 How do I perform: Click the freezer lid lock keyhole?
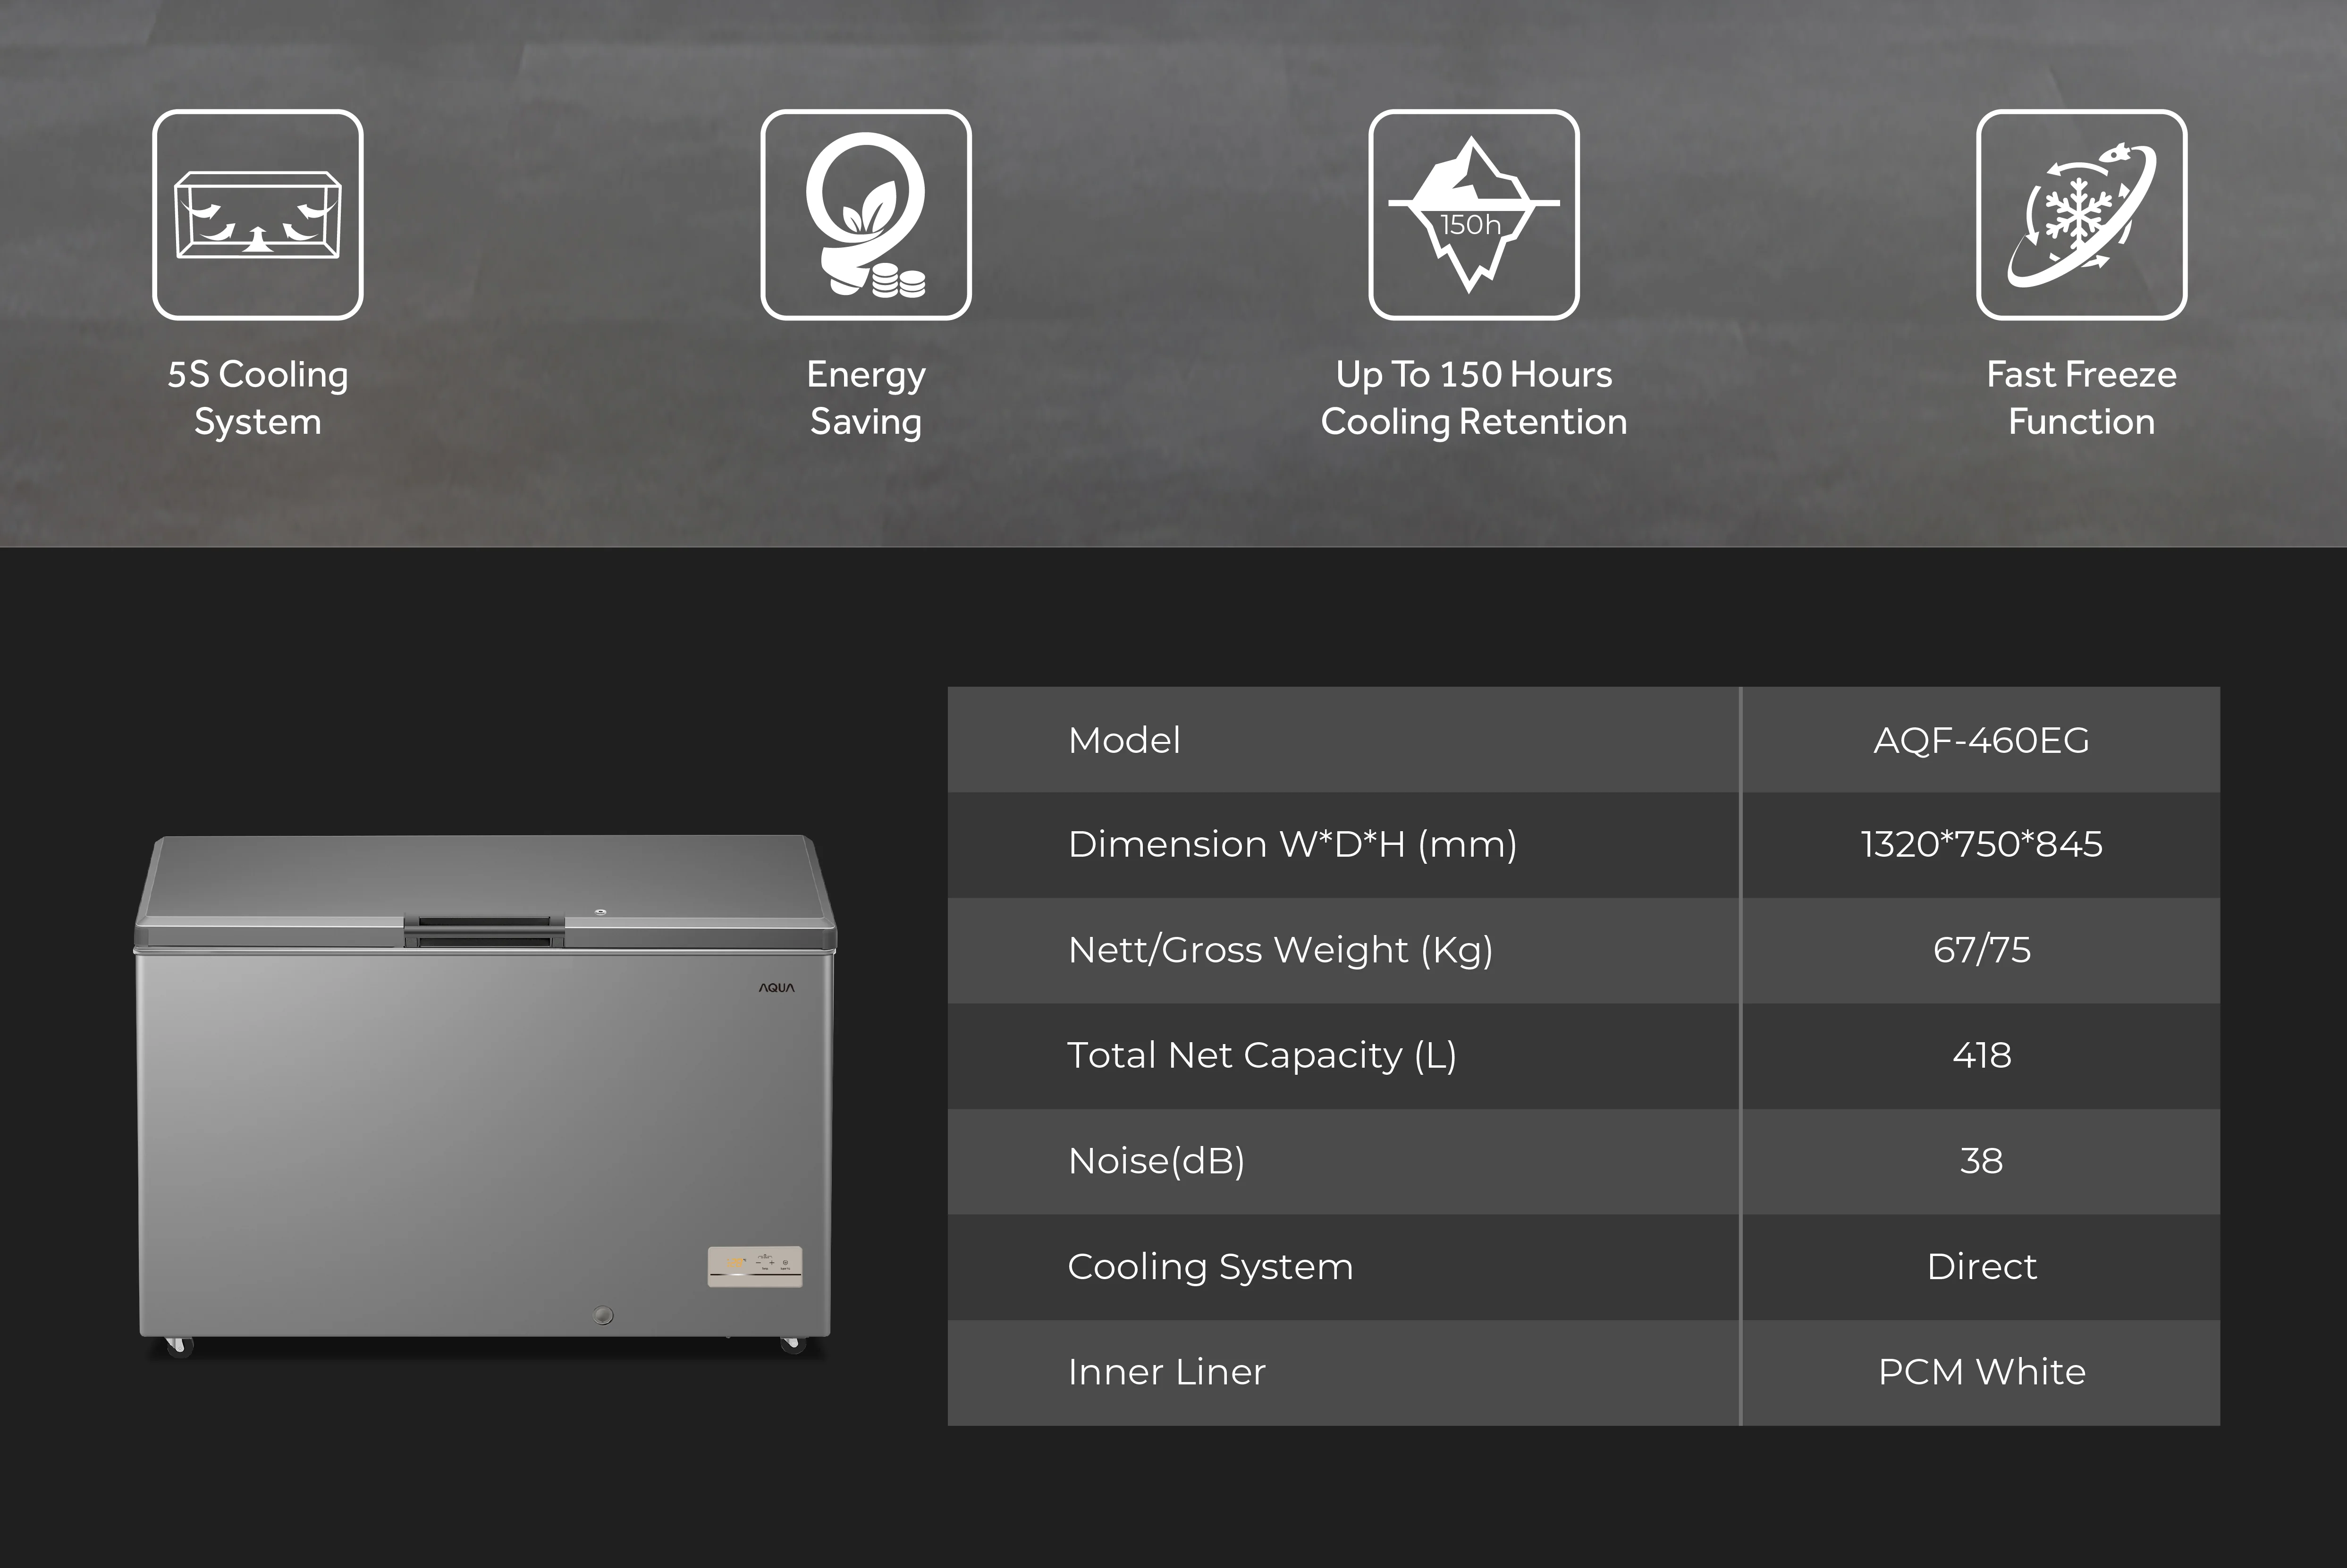coord(600,911)
